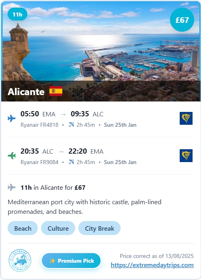Click the Spain flag next to Alicante
201x280 pixels.
56,91
